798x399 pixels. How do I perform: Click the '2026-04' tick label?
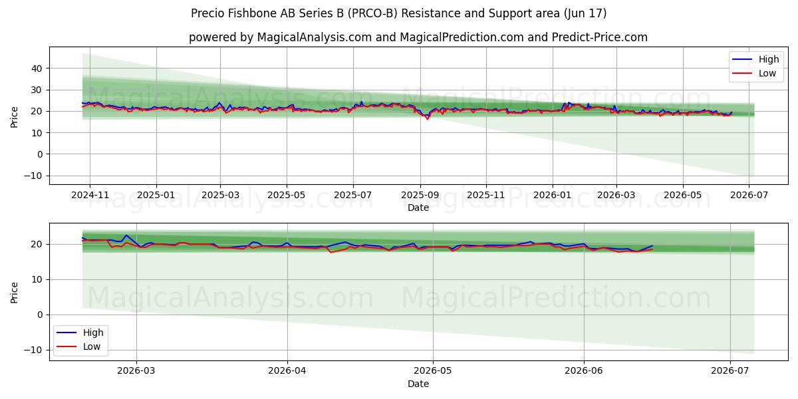coord(287,370)
